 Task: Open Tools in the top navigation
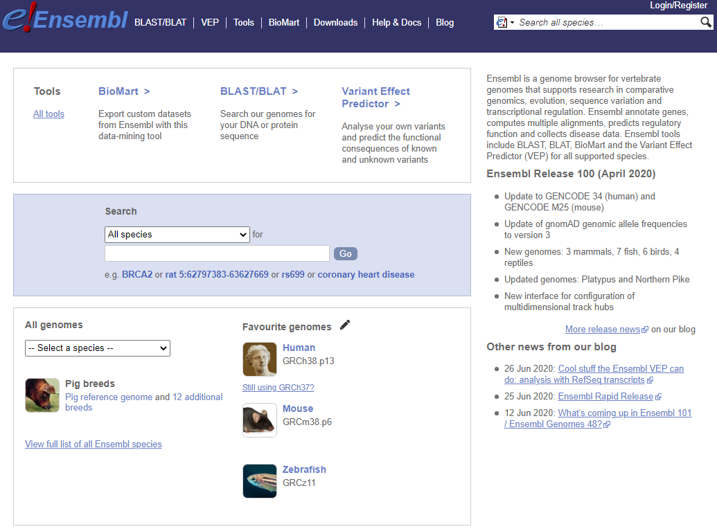[x=244, y=22]
